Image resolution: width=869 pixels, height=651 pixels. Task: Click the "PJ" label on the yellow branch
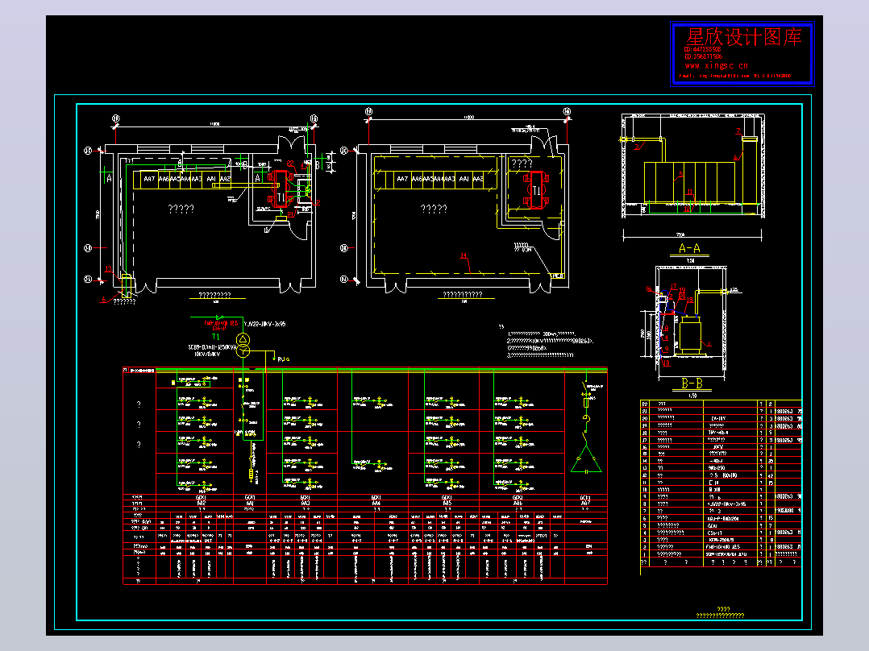[x=282, y=359]
